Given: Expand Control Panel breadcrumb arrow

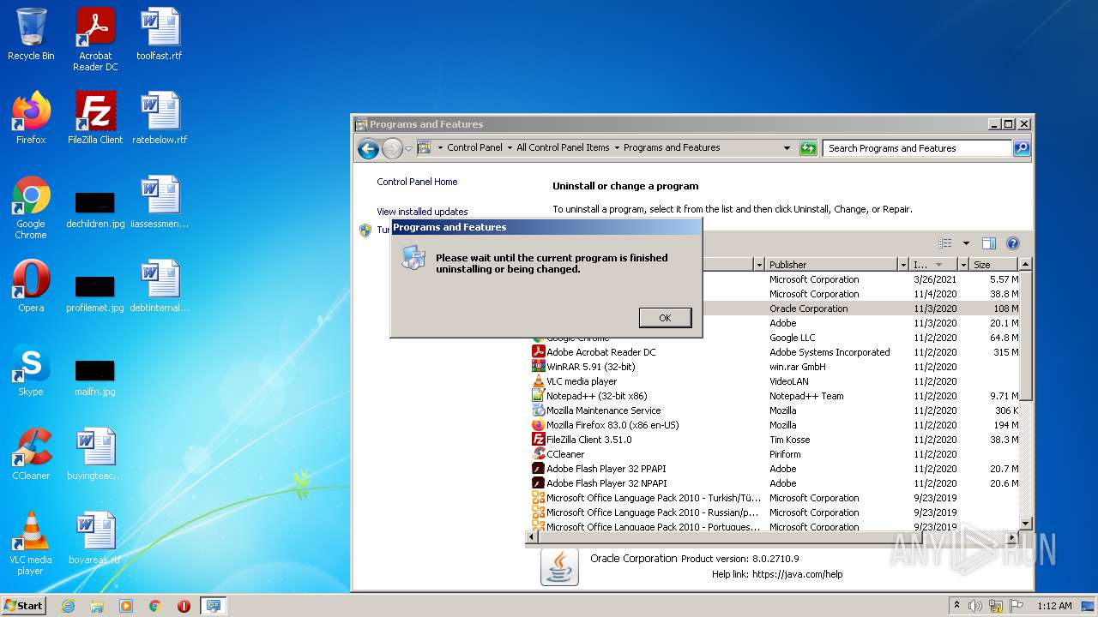Looking at the screenshot, I should coord(510,147).
